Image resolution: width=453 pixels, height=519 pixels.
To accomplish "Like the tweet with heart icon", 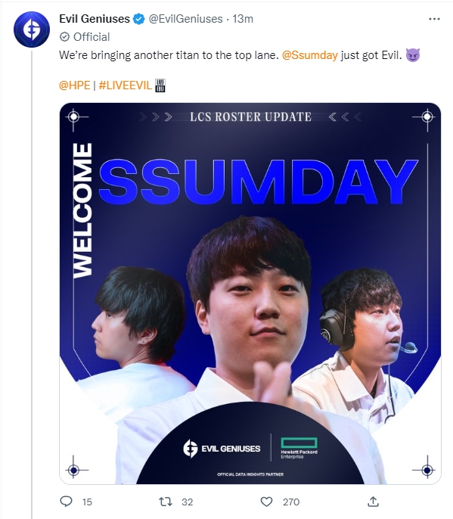I will click(266, 502).
